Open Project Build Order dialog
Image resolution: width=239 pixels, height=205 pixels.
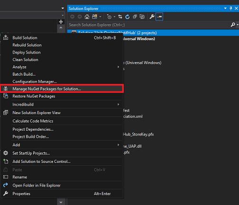tap(62, 137)
